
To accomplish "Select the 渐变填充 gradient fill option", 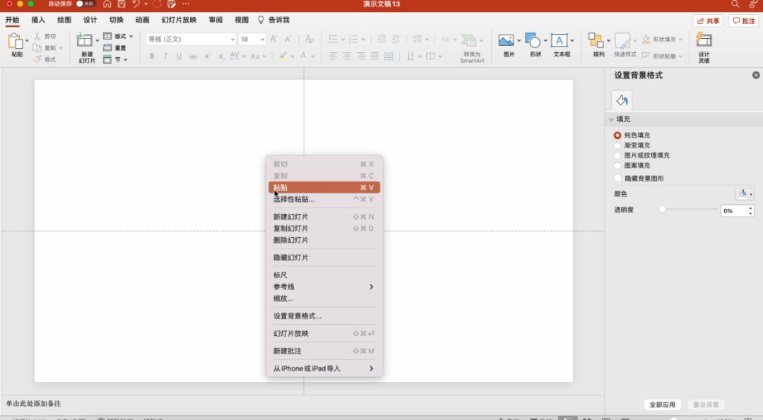I will (617, 145).
